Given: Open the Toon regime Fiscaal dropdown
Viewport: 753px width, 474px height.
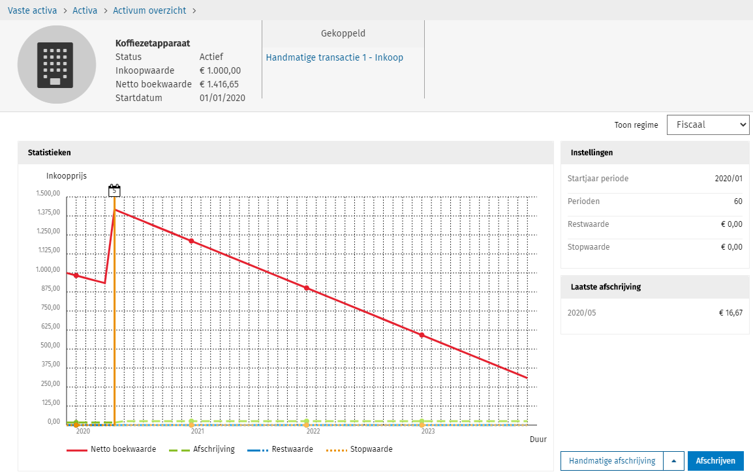Looking at the screenshot, I should tap(708, 125).
